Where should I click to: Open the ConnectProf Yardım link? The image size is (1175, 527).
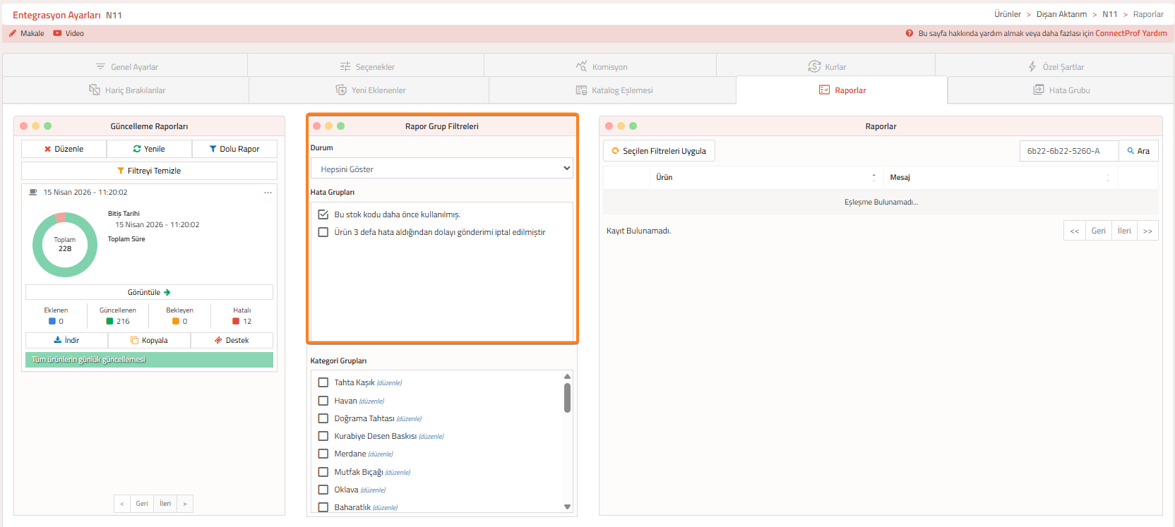pyautogui.click(x=1131, y=33)
